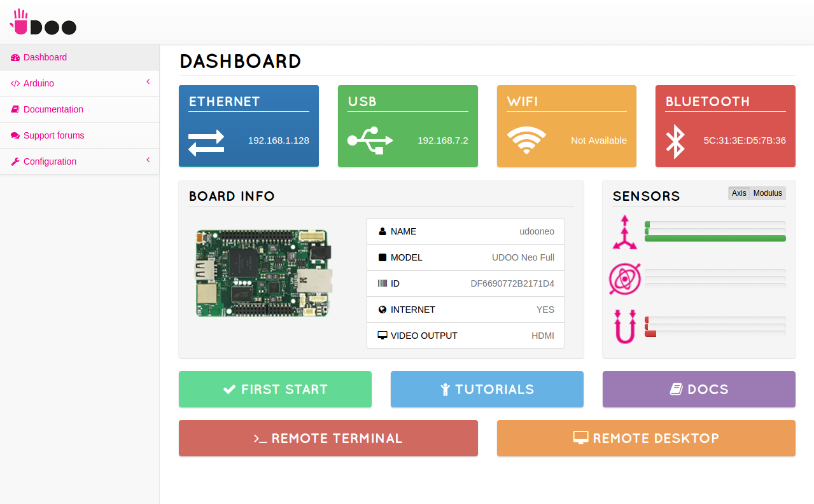814x504 pixels.
Task: Click video output value HDMI
Action: 543,336
